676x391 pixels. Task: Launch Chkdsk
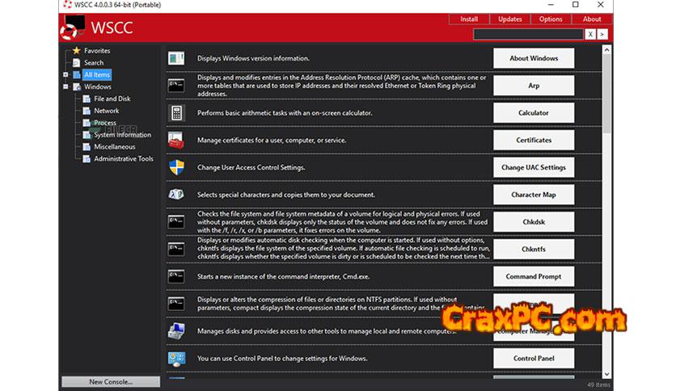tap(534, 222)
